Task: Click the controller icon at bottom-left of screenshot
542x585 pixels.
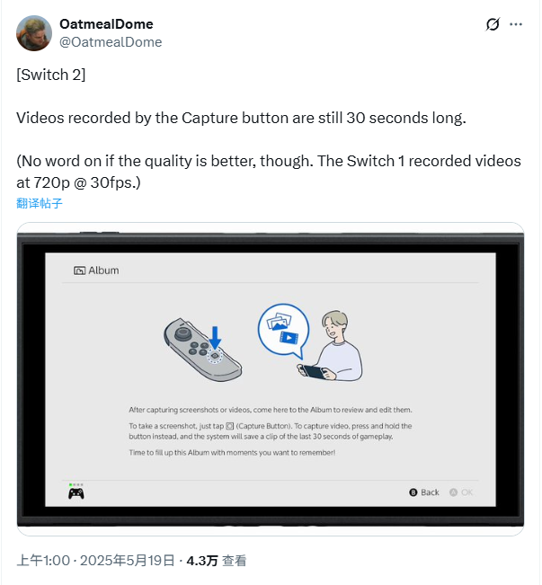Action: [76, 492]
